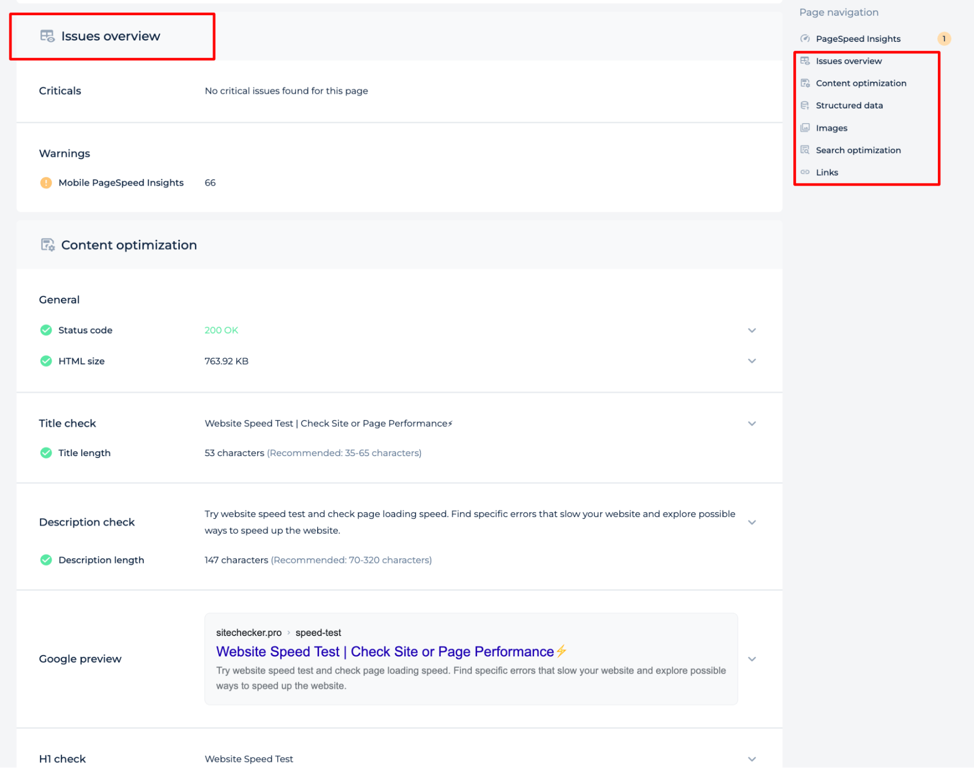Click the 763.92 KB HTML size value
Screen dimensions: 974x768
(227, 361)
